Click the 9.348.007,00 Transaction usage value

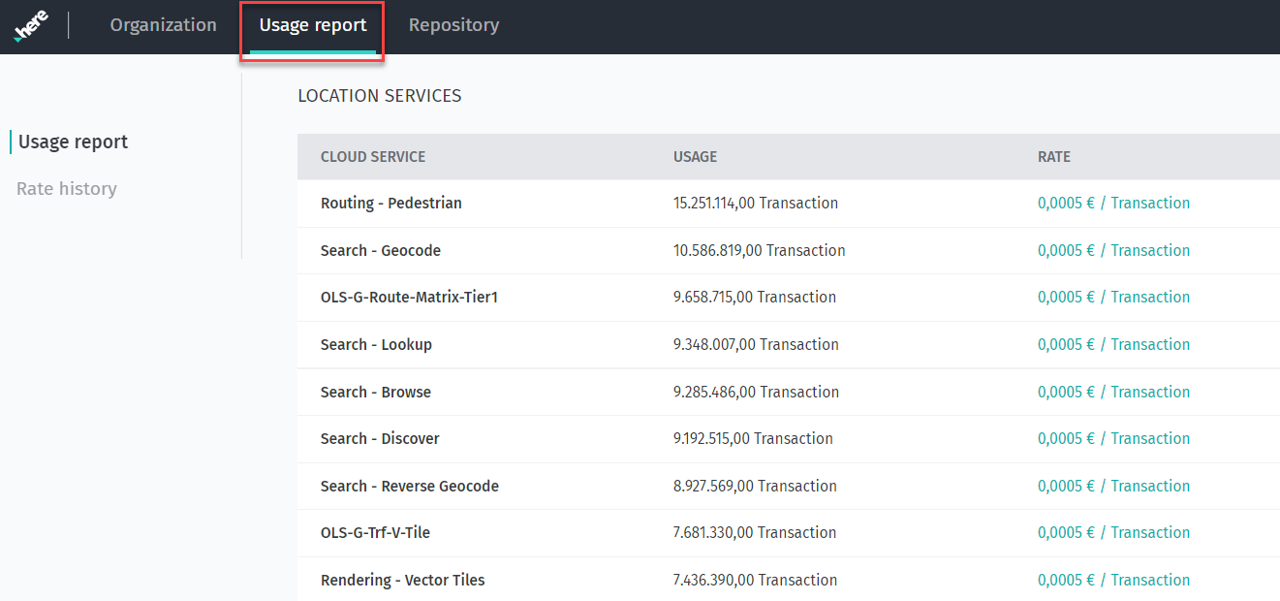point(756,345)
